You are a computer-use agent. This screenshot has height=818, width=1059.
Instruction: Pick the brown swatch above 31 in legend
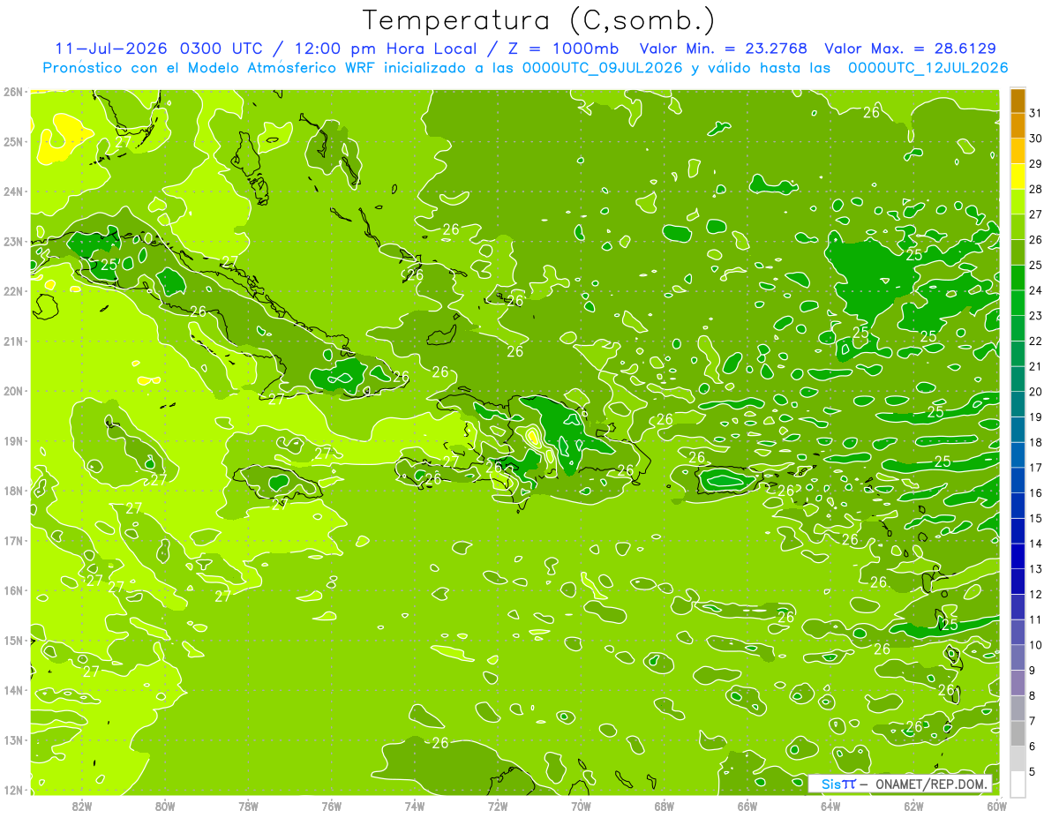tap(1018, 101)
